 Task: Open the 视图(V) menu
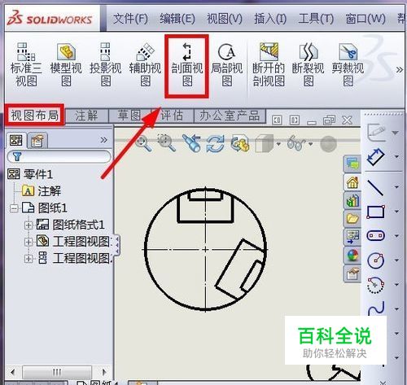[x=225, y=19]
